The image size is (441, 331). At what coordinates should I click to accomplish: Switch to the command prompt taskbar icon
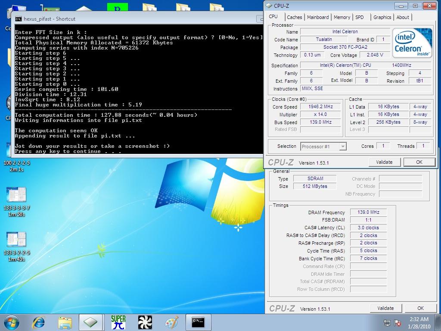click(x=198, y=322)
